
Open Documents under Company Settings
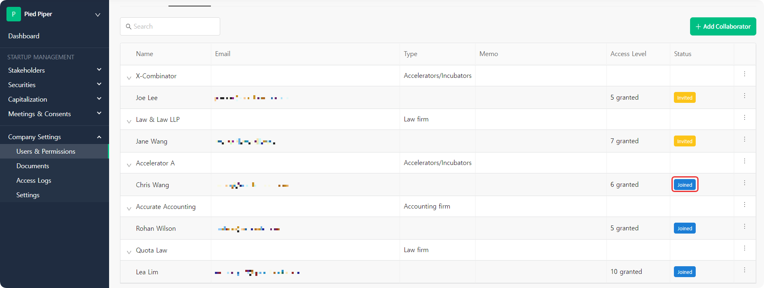(x=33, y=166)
